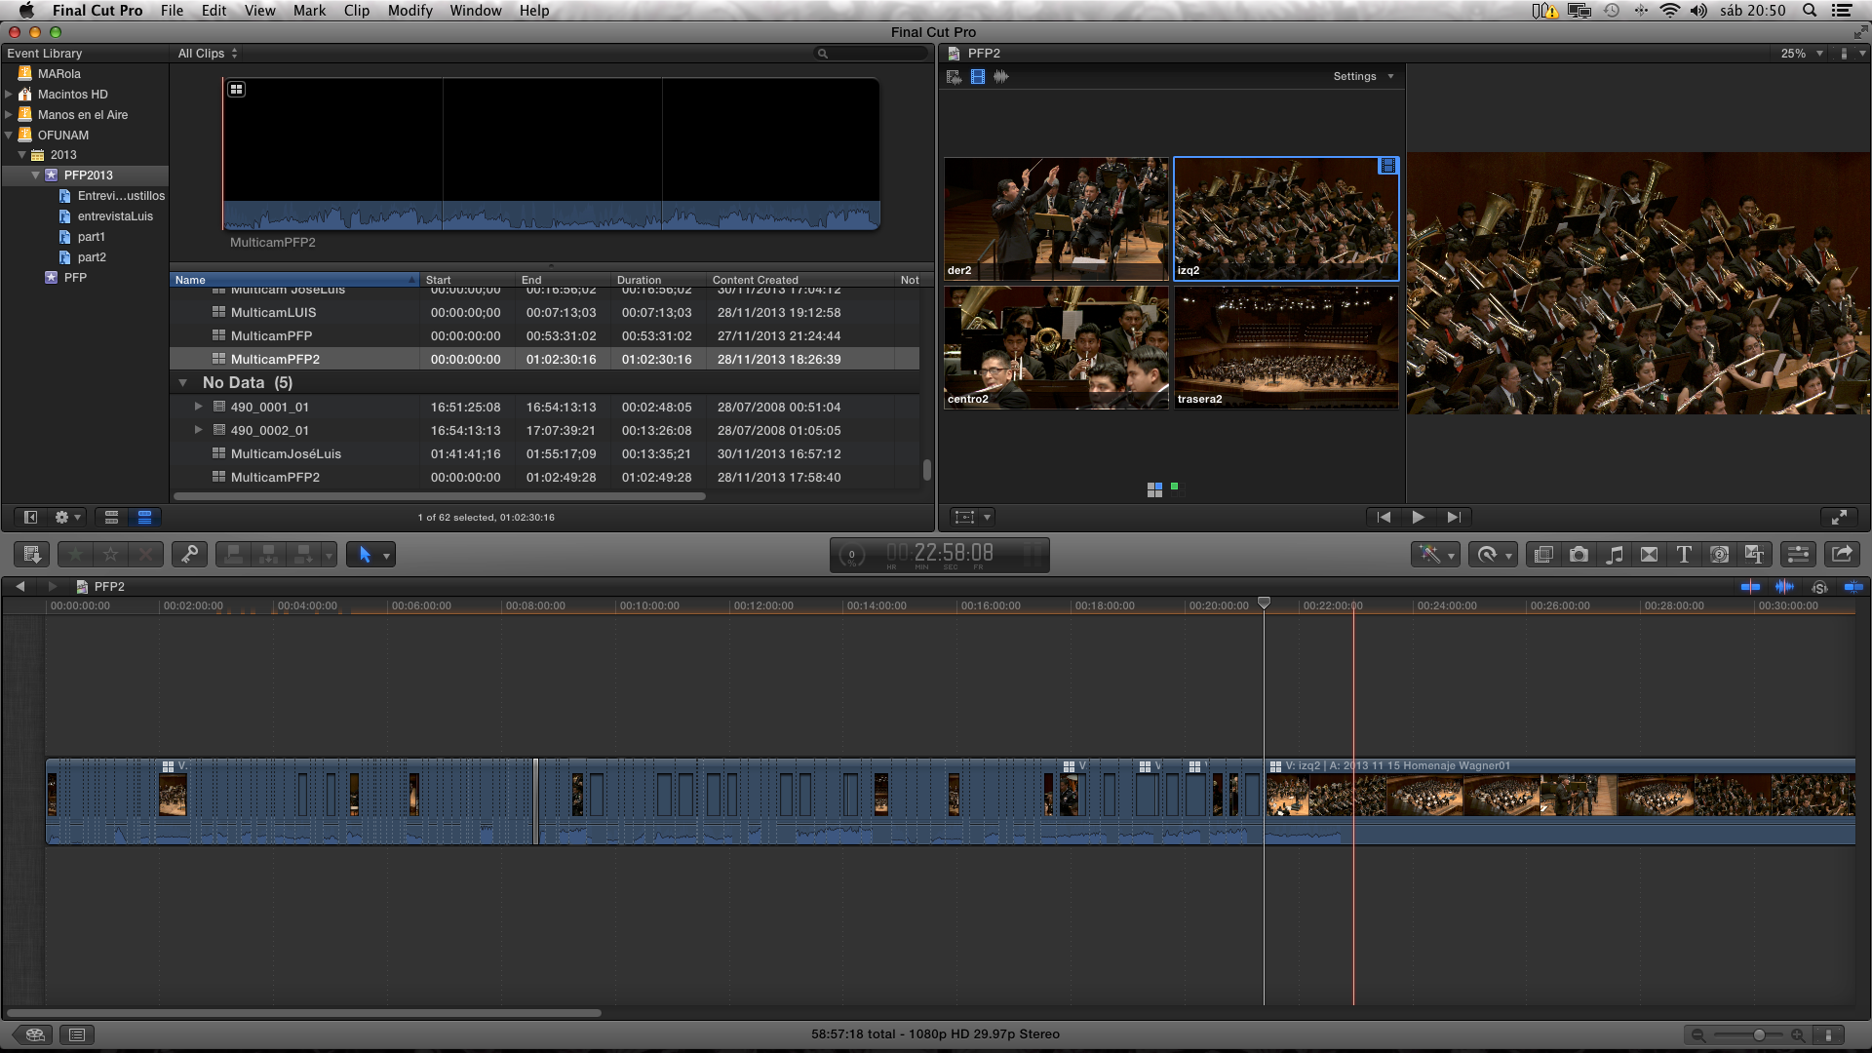This screenshot has width=1872, height=1053.
Task: Open the Modify menu
Action: click(x=409, y=11)
